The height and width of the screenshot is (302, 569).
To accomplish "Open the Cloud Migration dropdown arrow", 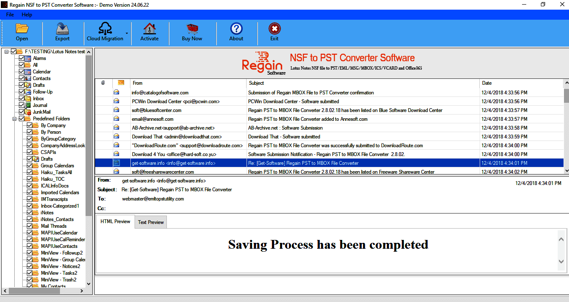I will click(127, 33).
